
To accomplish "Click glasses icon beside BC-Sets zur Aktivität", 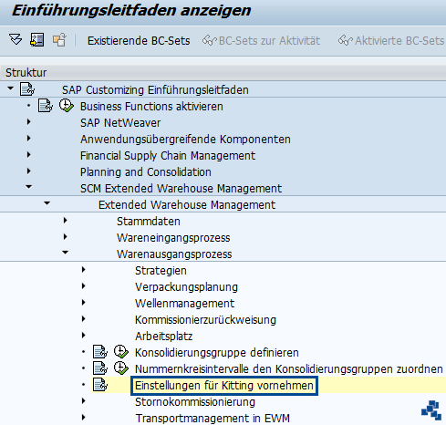I will (209, 40).
